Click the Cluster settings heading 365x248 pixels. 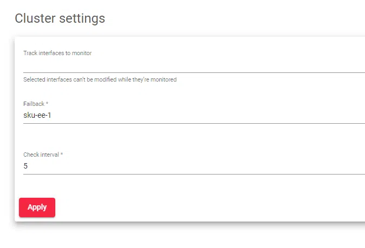coord(60,18)
